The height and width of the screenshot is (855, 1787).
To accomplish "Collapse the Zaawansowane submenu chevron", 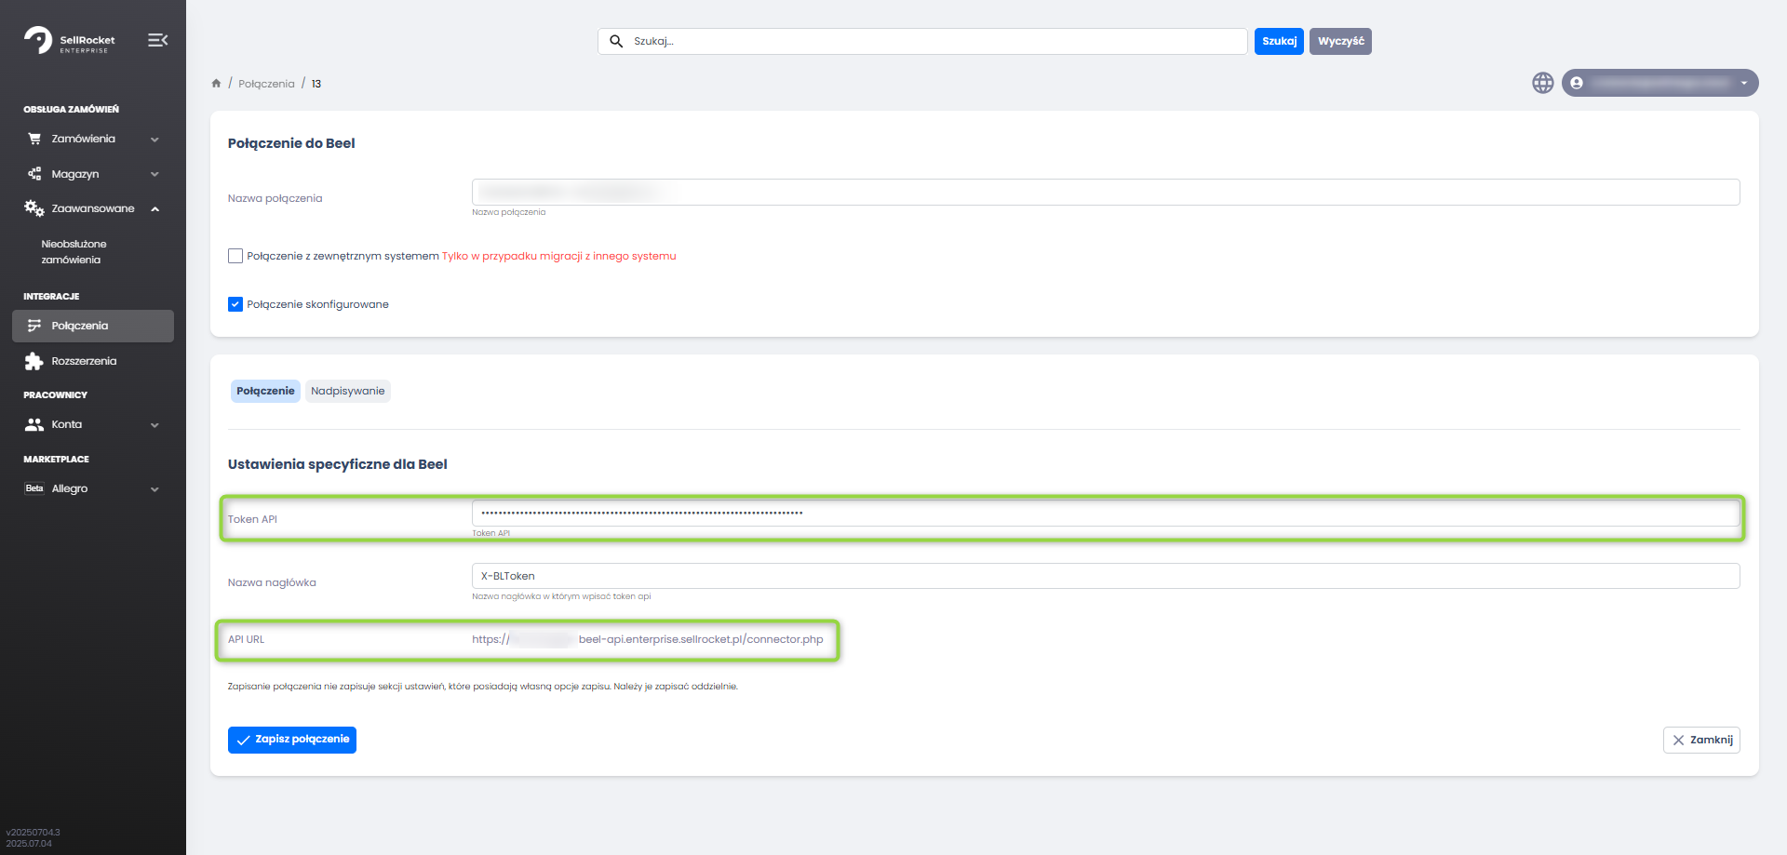I will [x=155, y=209].
